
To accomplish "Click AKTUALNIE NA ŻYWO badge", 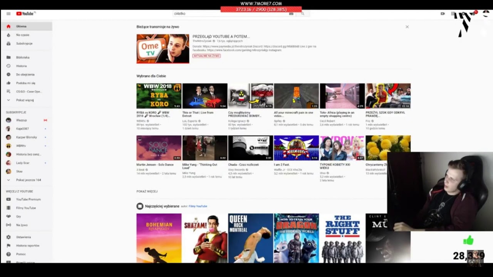I will point(206,56).
